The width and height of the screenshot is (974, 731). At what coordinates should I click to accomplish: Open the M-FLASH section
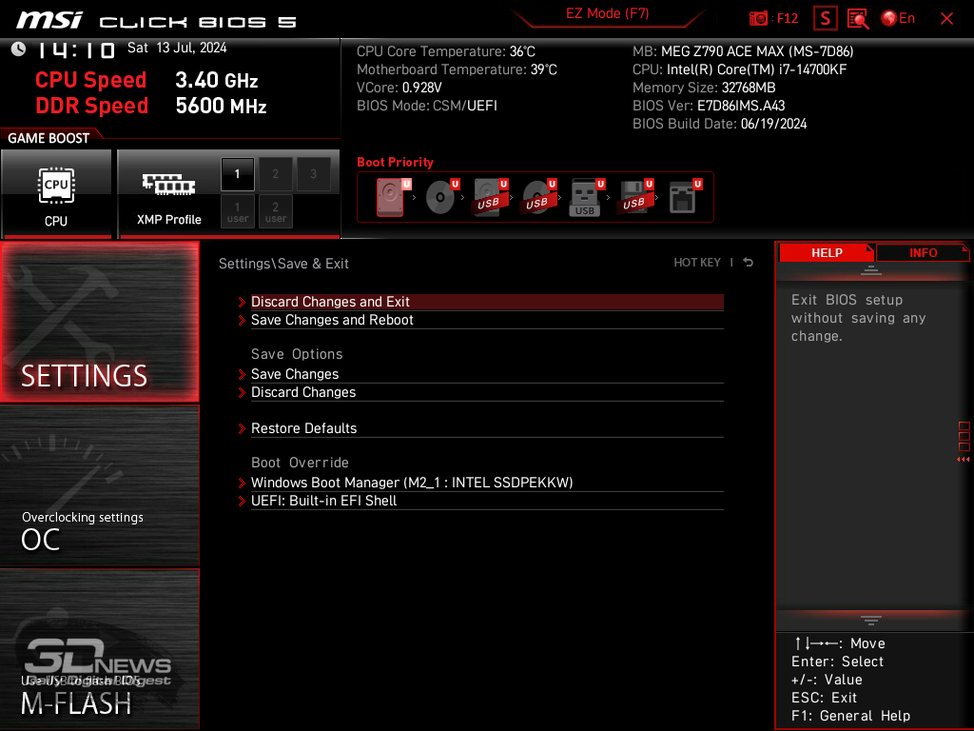[x=99, y=649]
